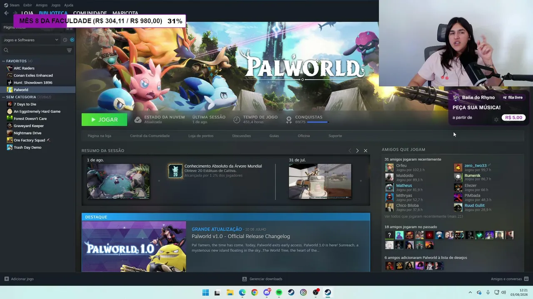The width and height of the screenshot is (533, 299).
Task: Open the Página na loja tab
Action: click(x=99, y=136)
